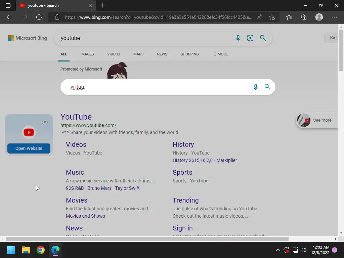Click the Markiplier link
Viewport: 344px width, 258px height.
(x=227, y=160)
